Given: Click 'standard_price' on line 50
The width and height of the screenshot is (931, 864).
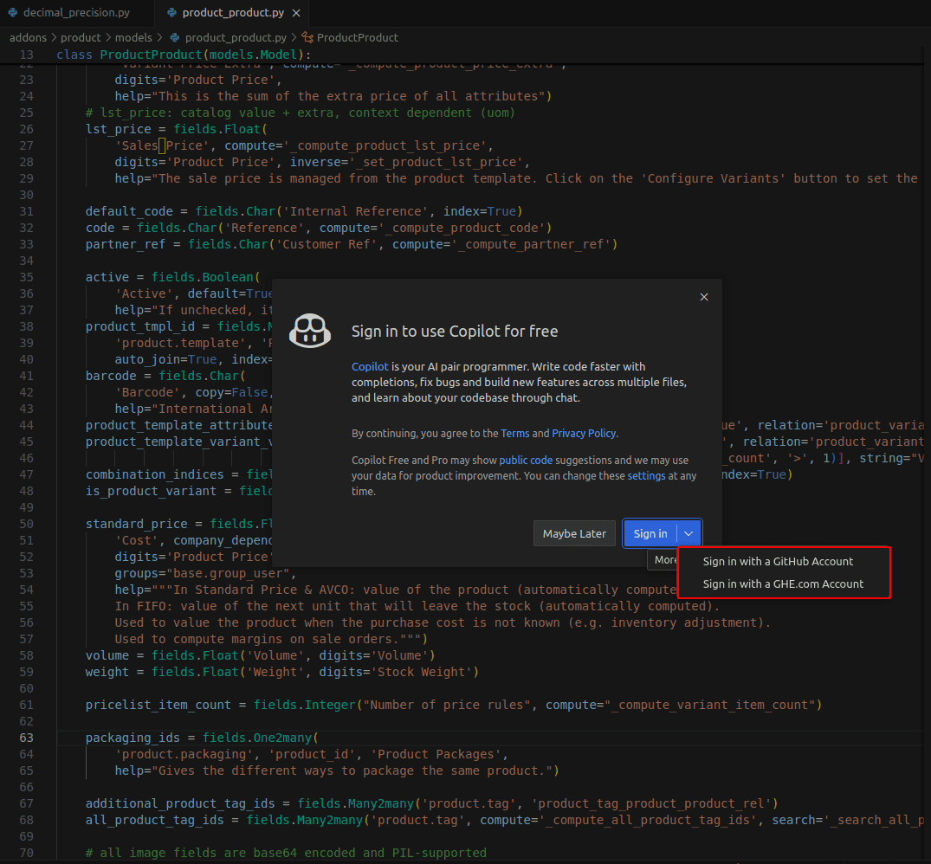Looking at the screenshot, I should (136, 524).
